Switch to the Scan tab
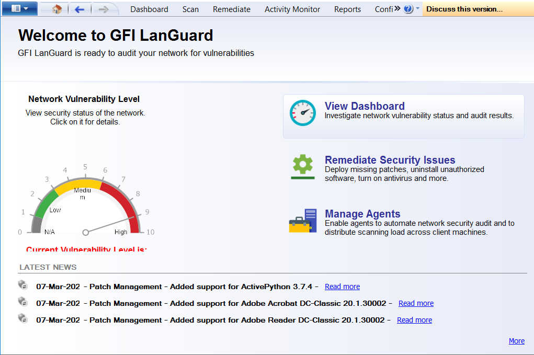 pos(190,9)
